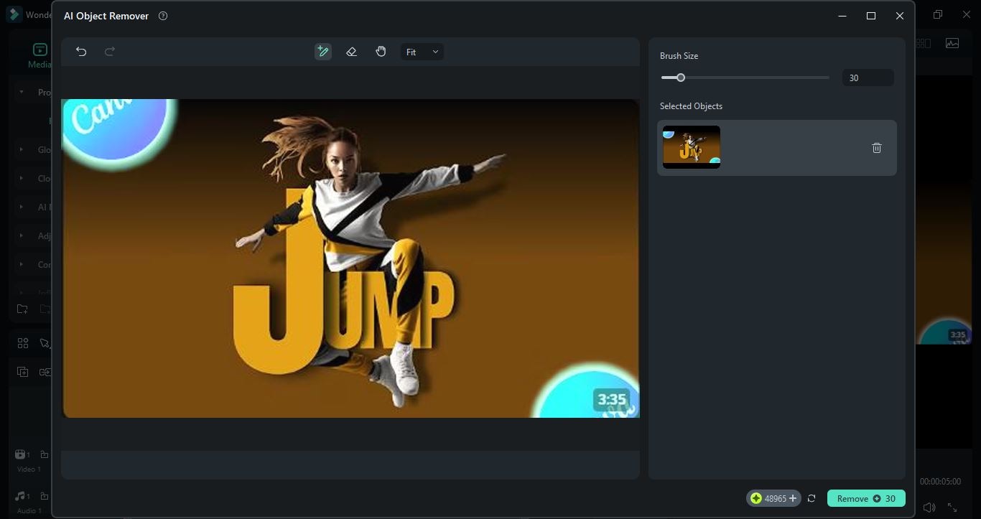Expand the AI… tree arrow in Filmora
The width and height of the screenshot is (981, 519).
click(x=22, y=207)
